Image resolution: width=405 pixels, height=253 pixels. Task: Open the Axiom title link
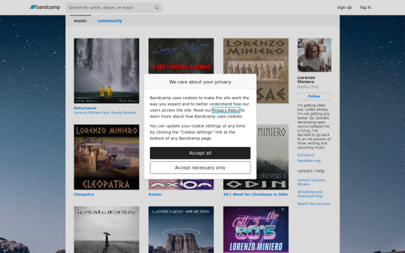coord(155,194)
